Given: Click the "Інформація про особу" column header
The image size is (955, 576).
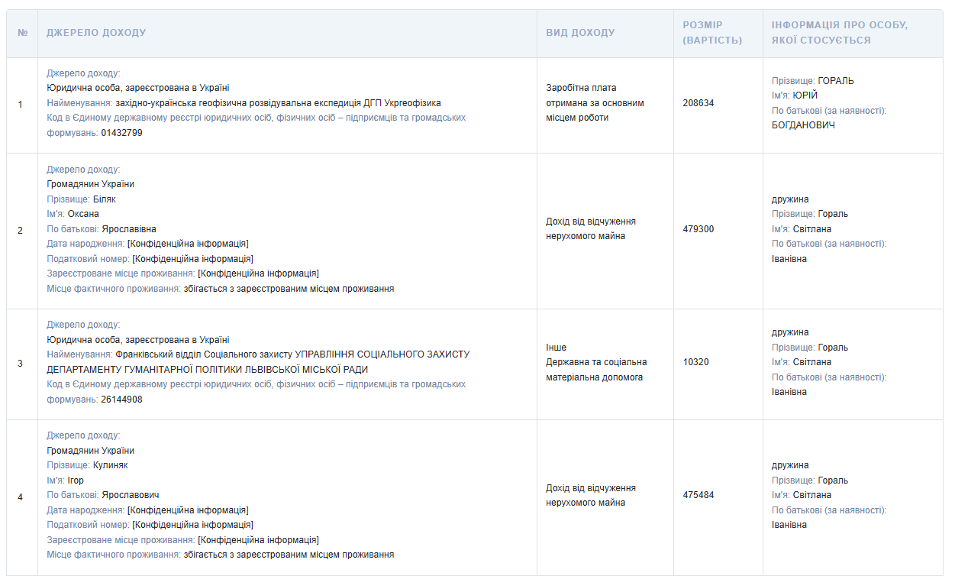Looking at the screenshot, I should (839, 33).
